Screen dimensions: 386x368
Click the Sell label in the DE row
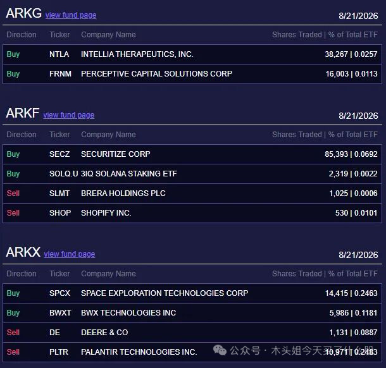(x=13, y=333)
